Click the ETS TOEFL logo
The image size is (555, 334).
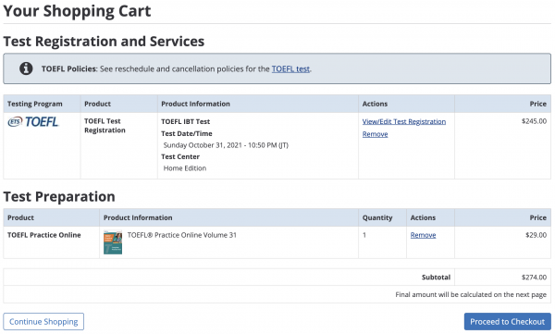point(33,122)
